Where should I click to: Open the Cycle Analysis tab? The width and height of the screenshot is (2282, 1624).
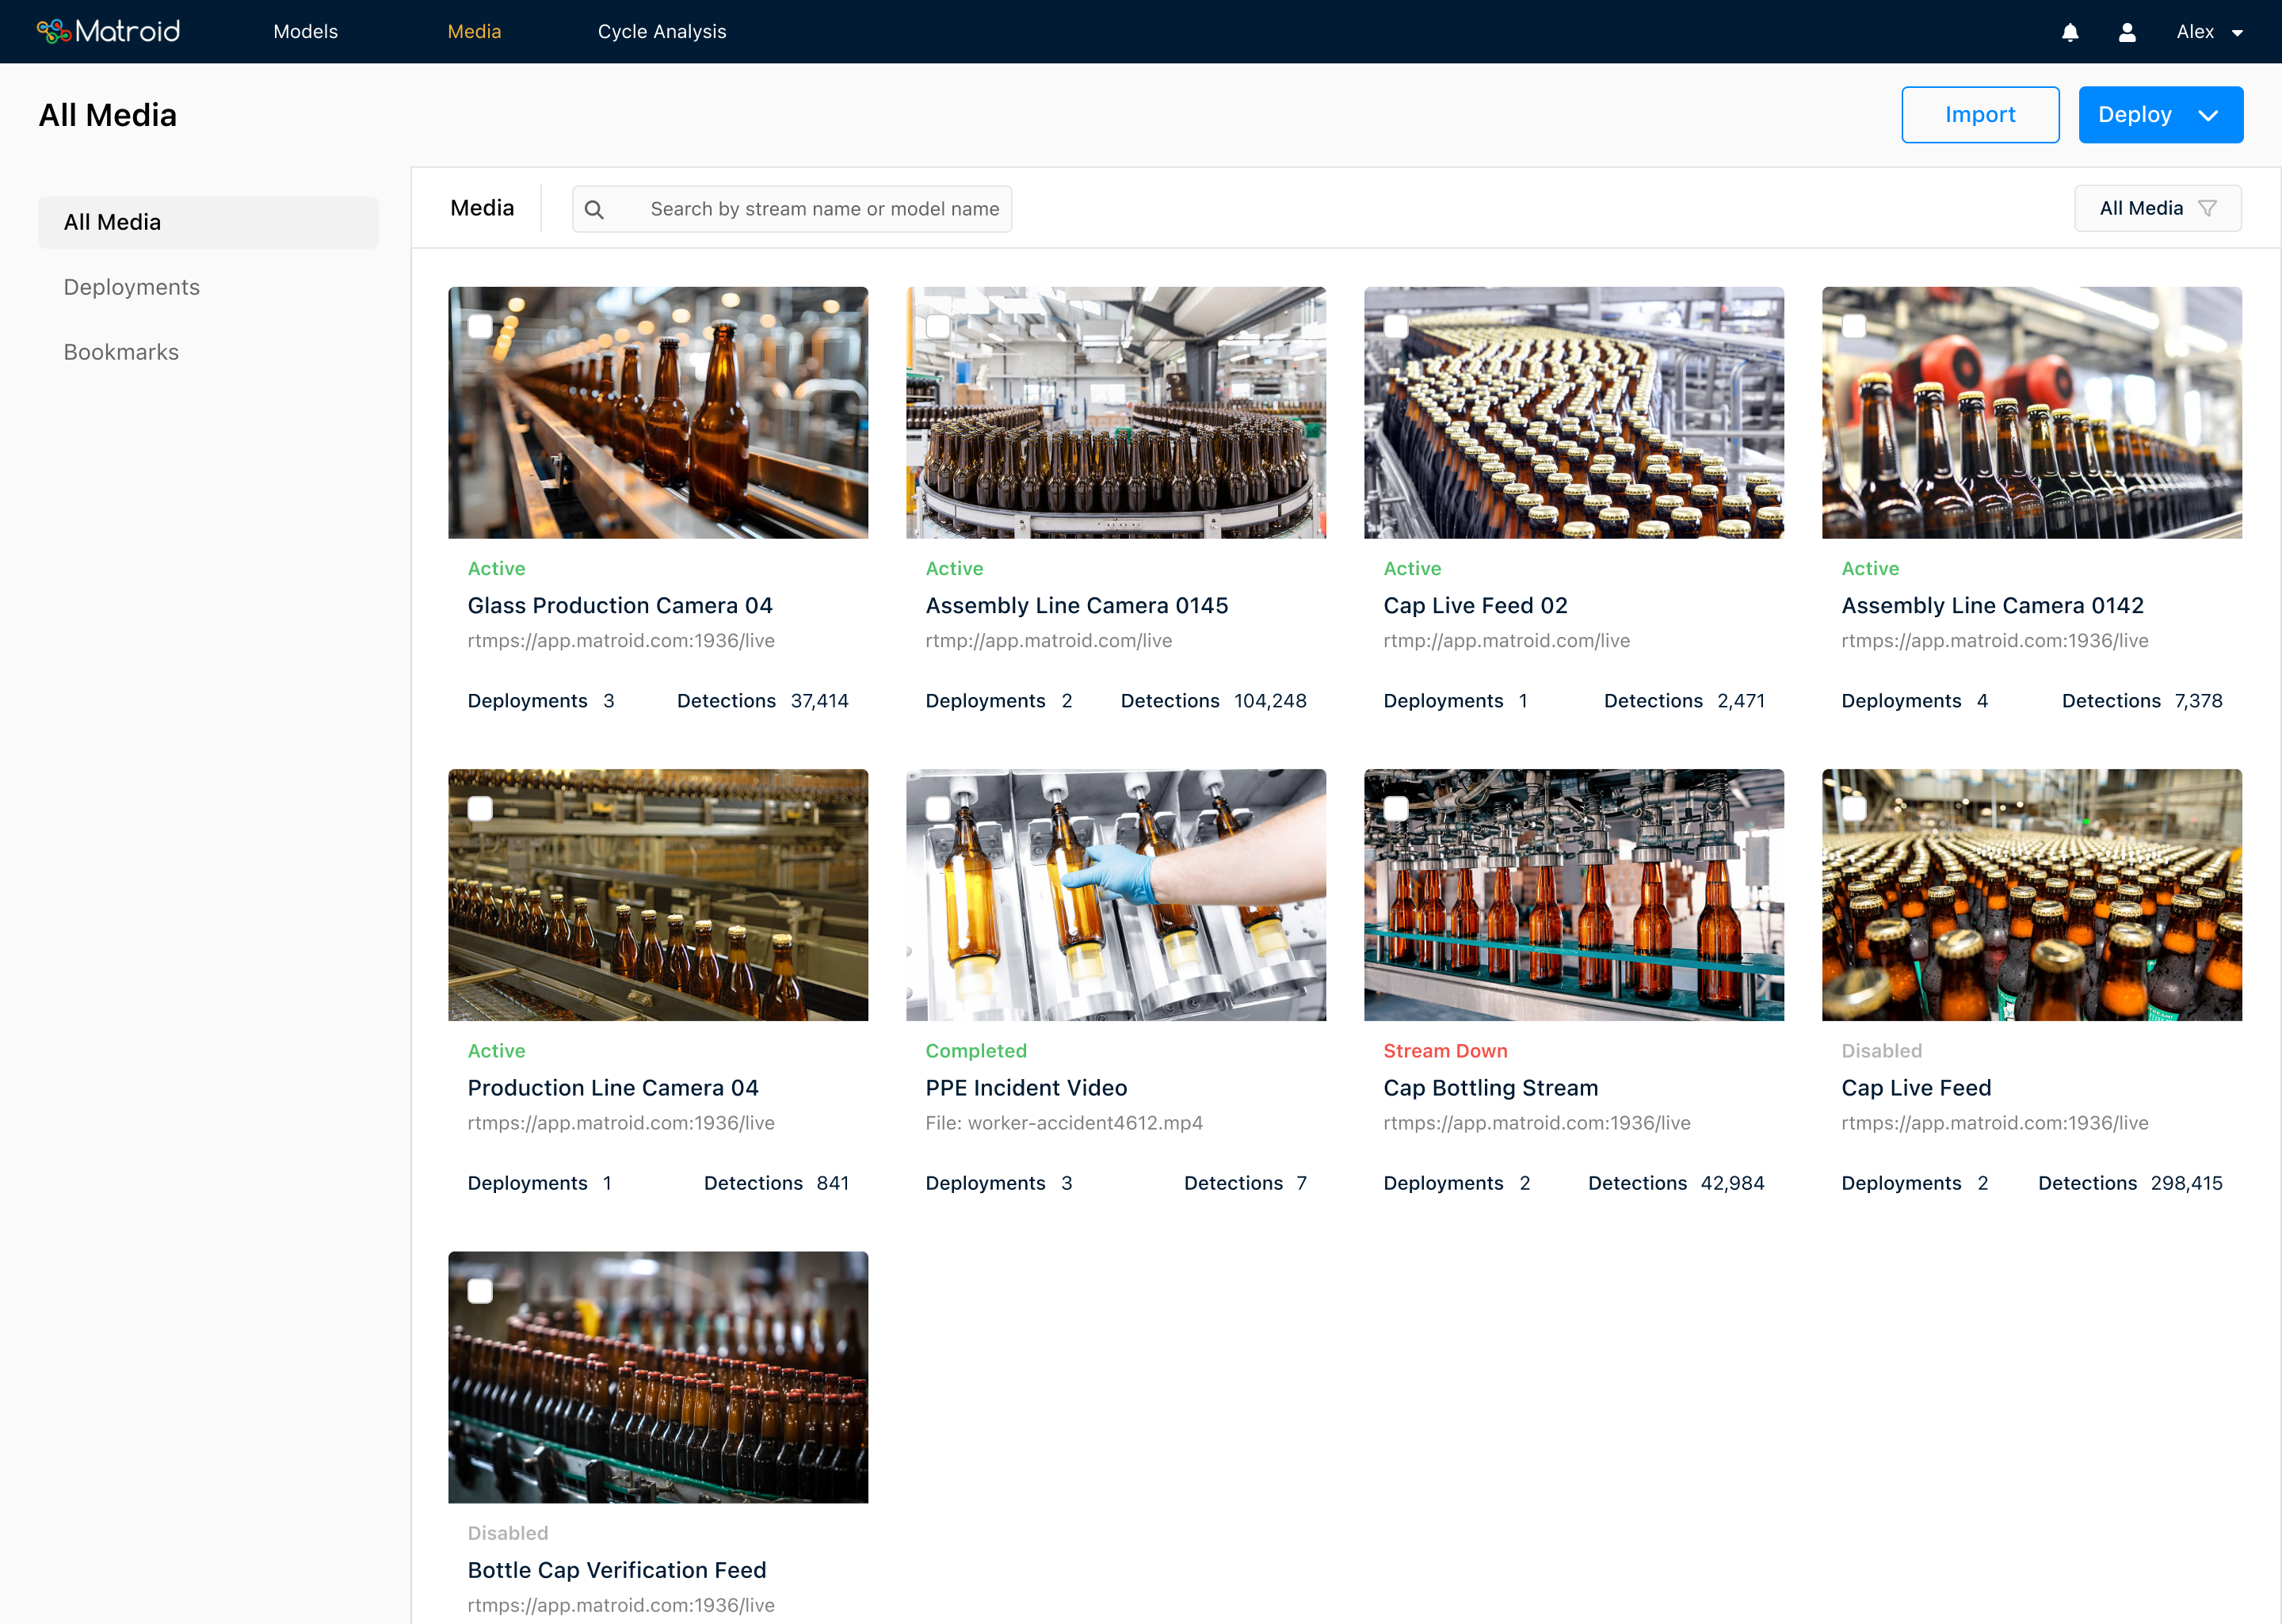661,31
